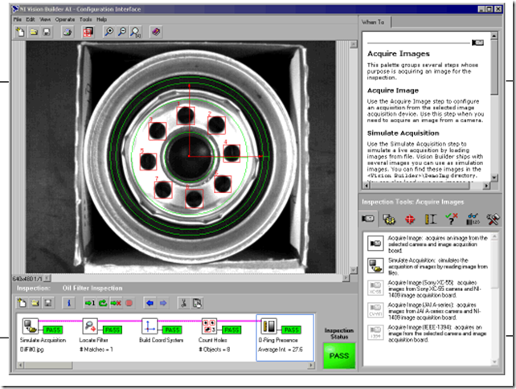
Task: Open the Tools menu
Action: (85, 19)
